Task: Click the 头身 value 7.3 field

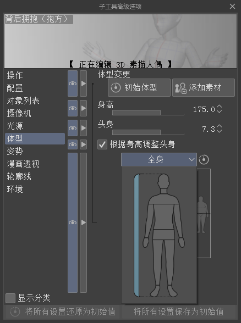Action: click(209, 129)
